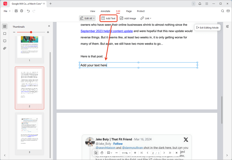Decrease thumbnail size with minus
The image size is (232, 160).
coord(14,32)
